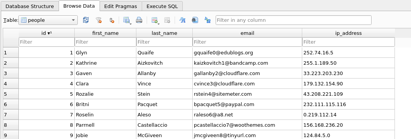
Task: Select the last_name cell Stein
Action: (x=164, y=94)
